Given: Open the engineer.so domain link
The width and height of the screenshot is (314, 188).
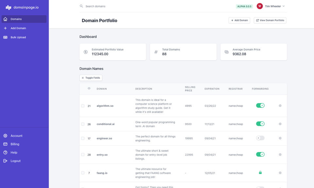Looking at the screenshot, I should pyautogui.click(x=104, y=138).
